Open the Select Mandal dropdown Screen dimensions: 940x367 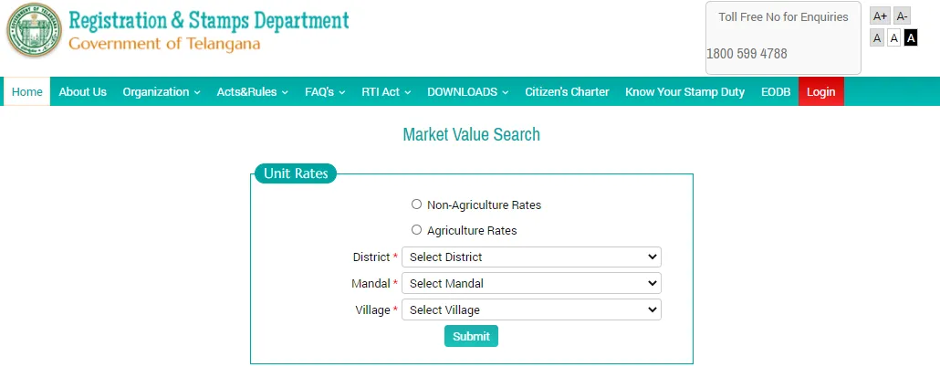point(531,284)
